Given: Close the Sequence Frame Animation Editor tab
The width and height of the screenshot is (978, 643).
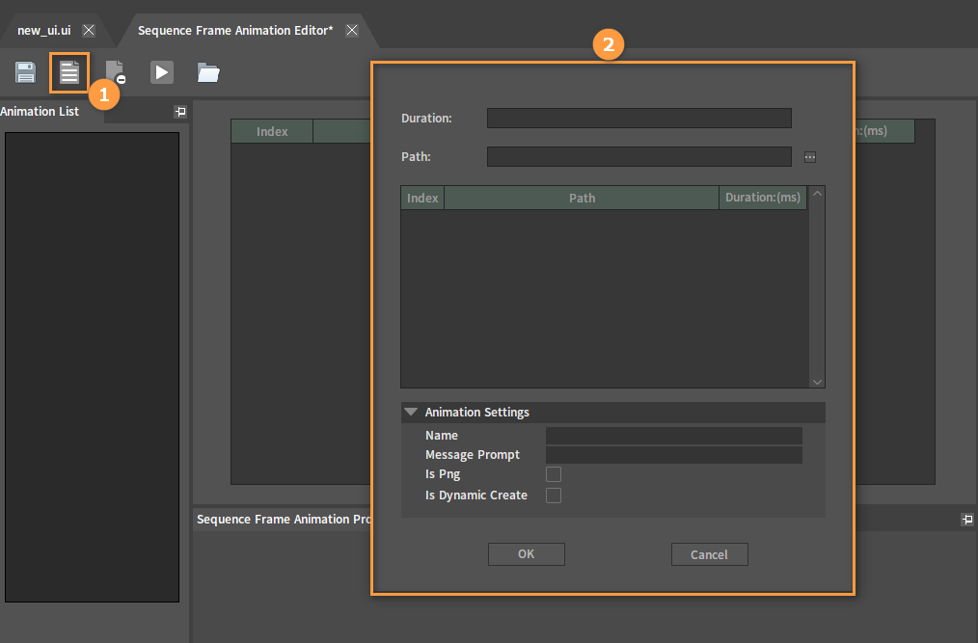Looking at the screenshot, I should click(352, 30).
